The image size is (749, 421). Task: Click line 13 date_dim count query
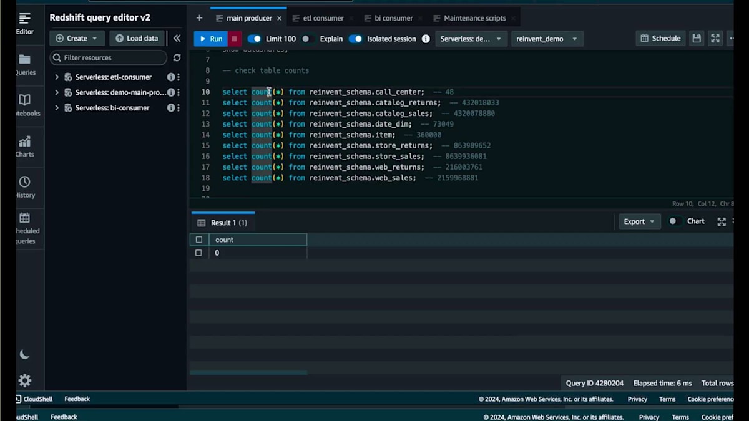click(x=338, y=124)
